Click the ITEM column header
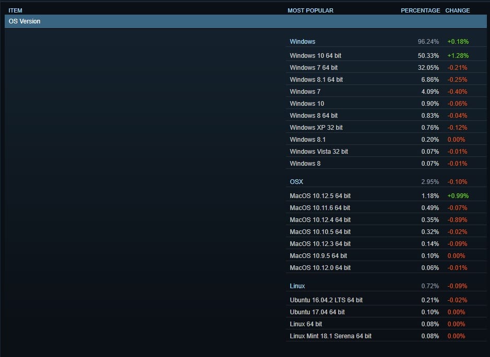This screenshot has height=357, width=490. point(15,10)
